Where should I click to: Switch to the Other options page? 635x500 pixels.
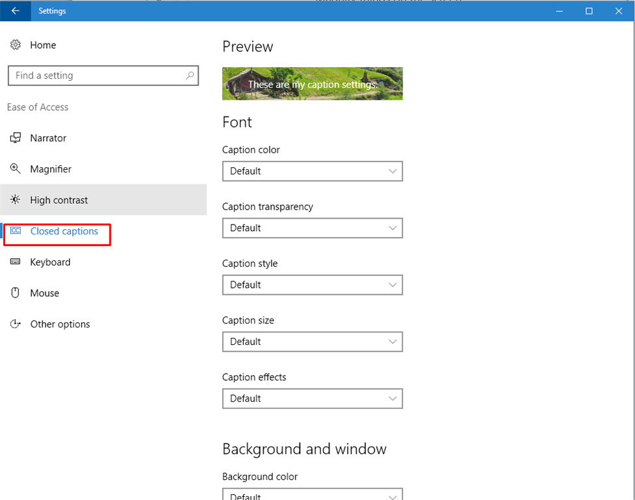(60, 324)
